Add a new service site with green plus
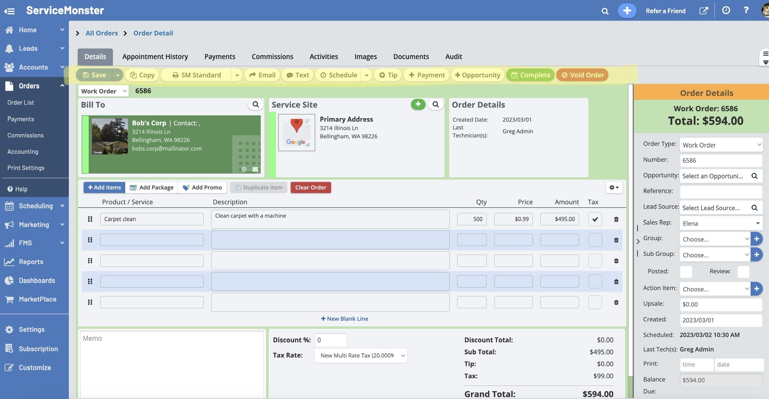Screen dimensions: 769x399 click(x=418, y=104)
